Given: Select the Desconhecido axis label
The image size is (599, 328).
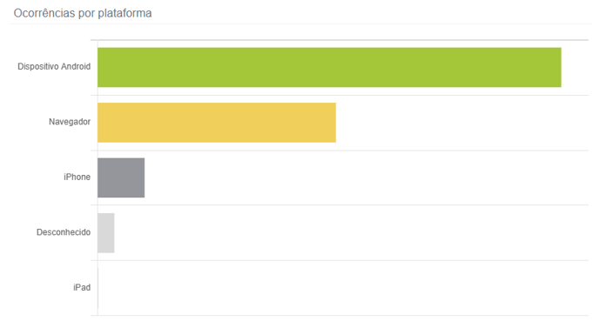Looking at the screenshot, I should click(64, 232).
